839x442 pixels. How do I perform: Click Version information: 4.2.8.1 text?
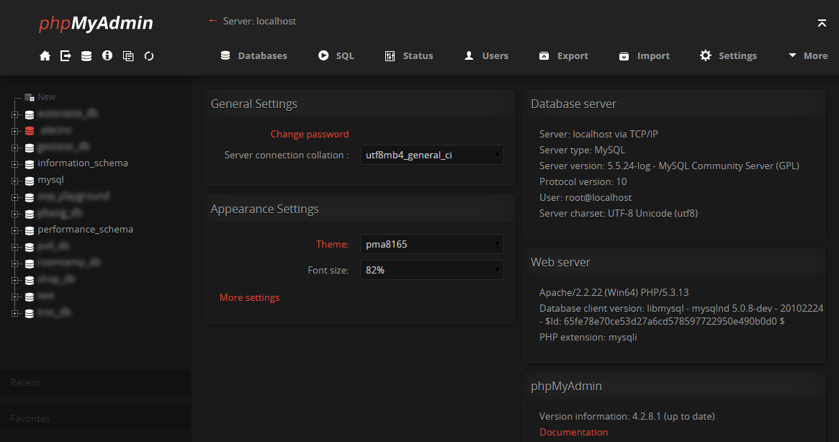pos(627,416)
